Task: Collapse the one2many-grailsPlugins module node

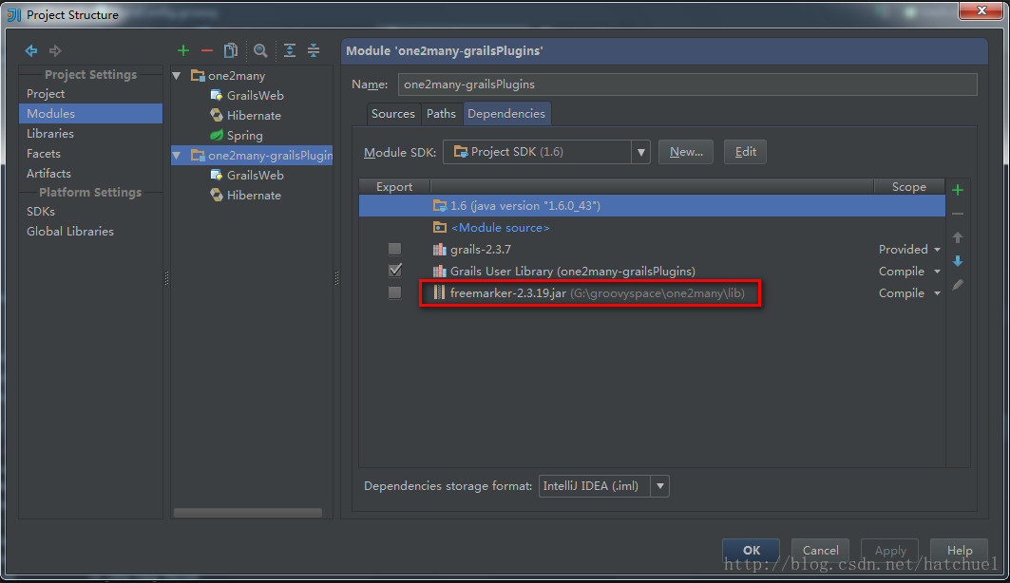Action: tap(177, 156)
